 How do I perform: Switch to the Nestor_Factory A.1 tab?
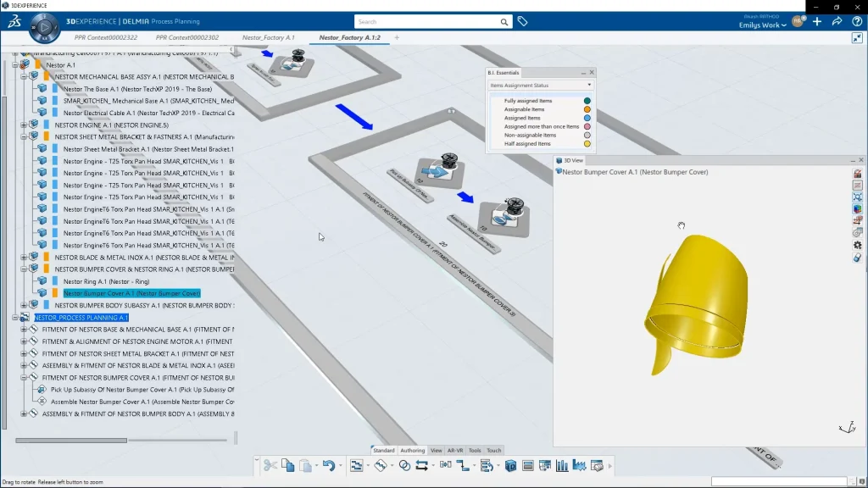(x=268, y=37)
